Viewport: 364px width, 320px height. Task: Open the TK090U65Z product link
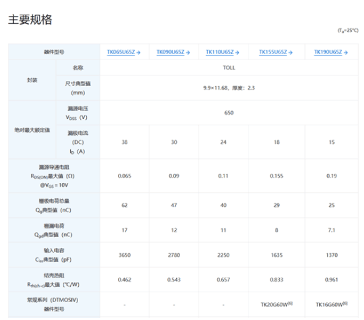[x=170, y=52]
